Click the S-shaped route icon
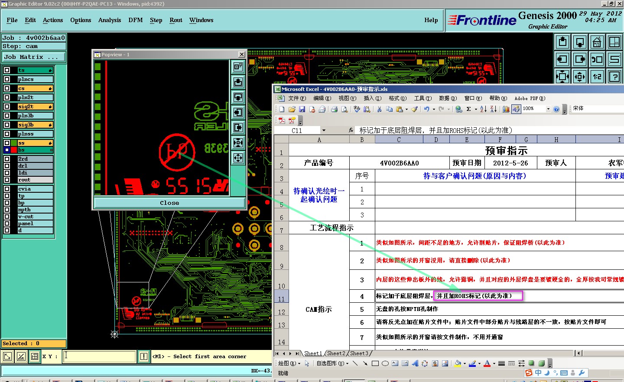The width and height of the screenshot is (624, 382). [614, 59]
